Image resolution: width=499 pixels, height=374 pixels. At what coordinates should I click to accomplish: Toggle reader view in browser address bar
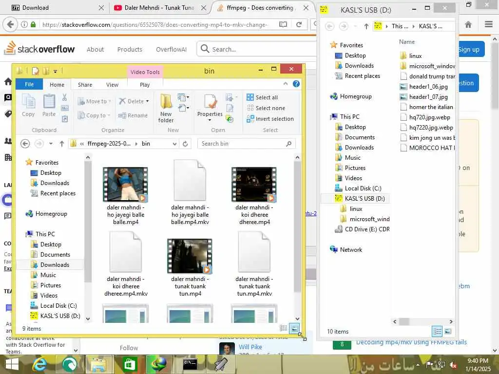point(283,24)
